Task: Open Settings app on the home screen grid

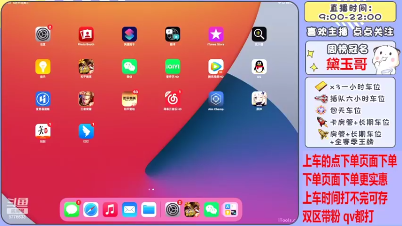Action: (43, 34)
